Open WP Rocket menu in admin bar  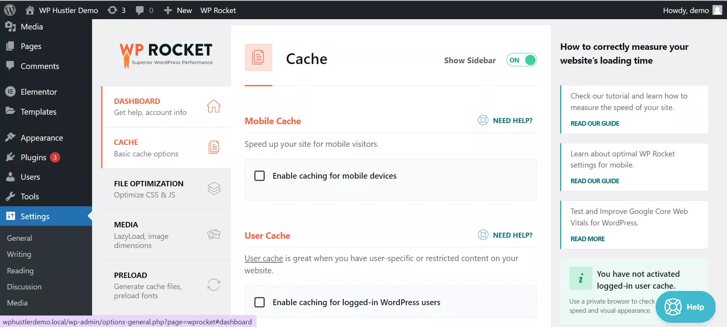tap(218, 10)
